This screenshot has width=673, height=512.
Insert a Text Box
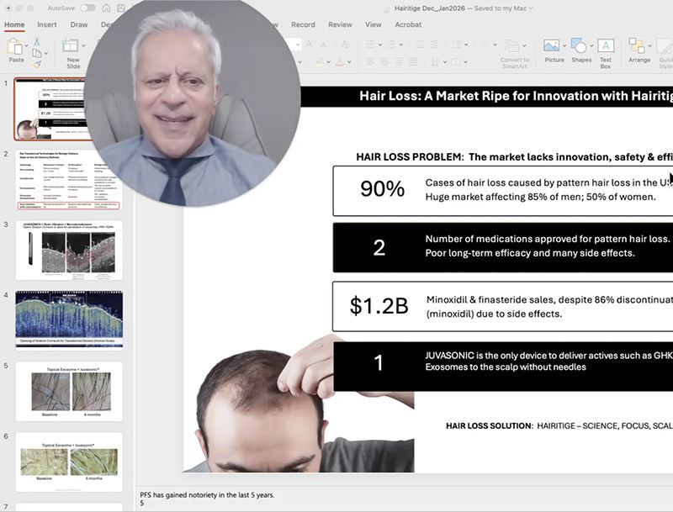[x=607, y=44]
